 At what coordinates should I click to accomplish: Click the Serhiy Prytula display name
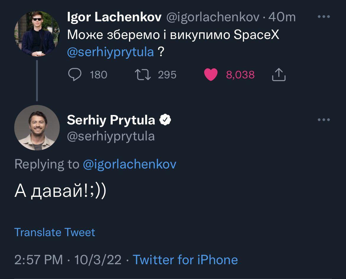click(111, 120)
